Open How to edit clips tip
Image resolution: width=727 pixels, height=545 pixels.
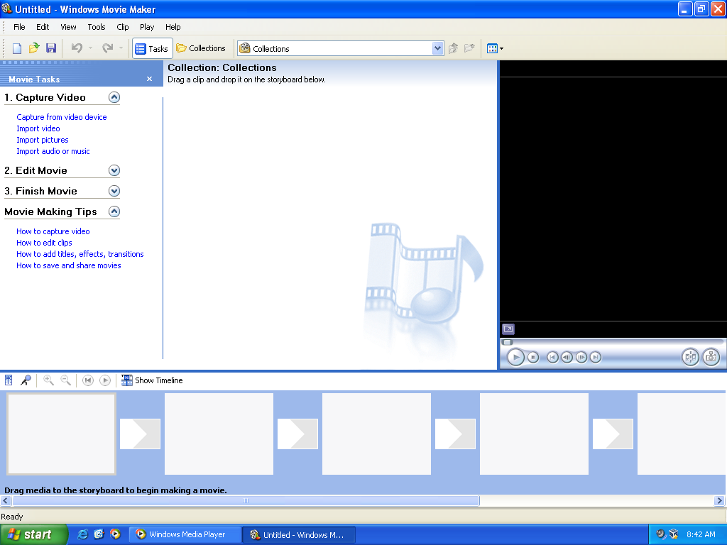[44, 243]
